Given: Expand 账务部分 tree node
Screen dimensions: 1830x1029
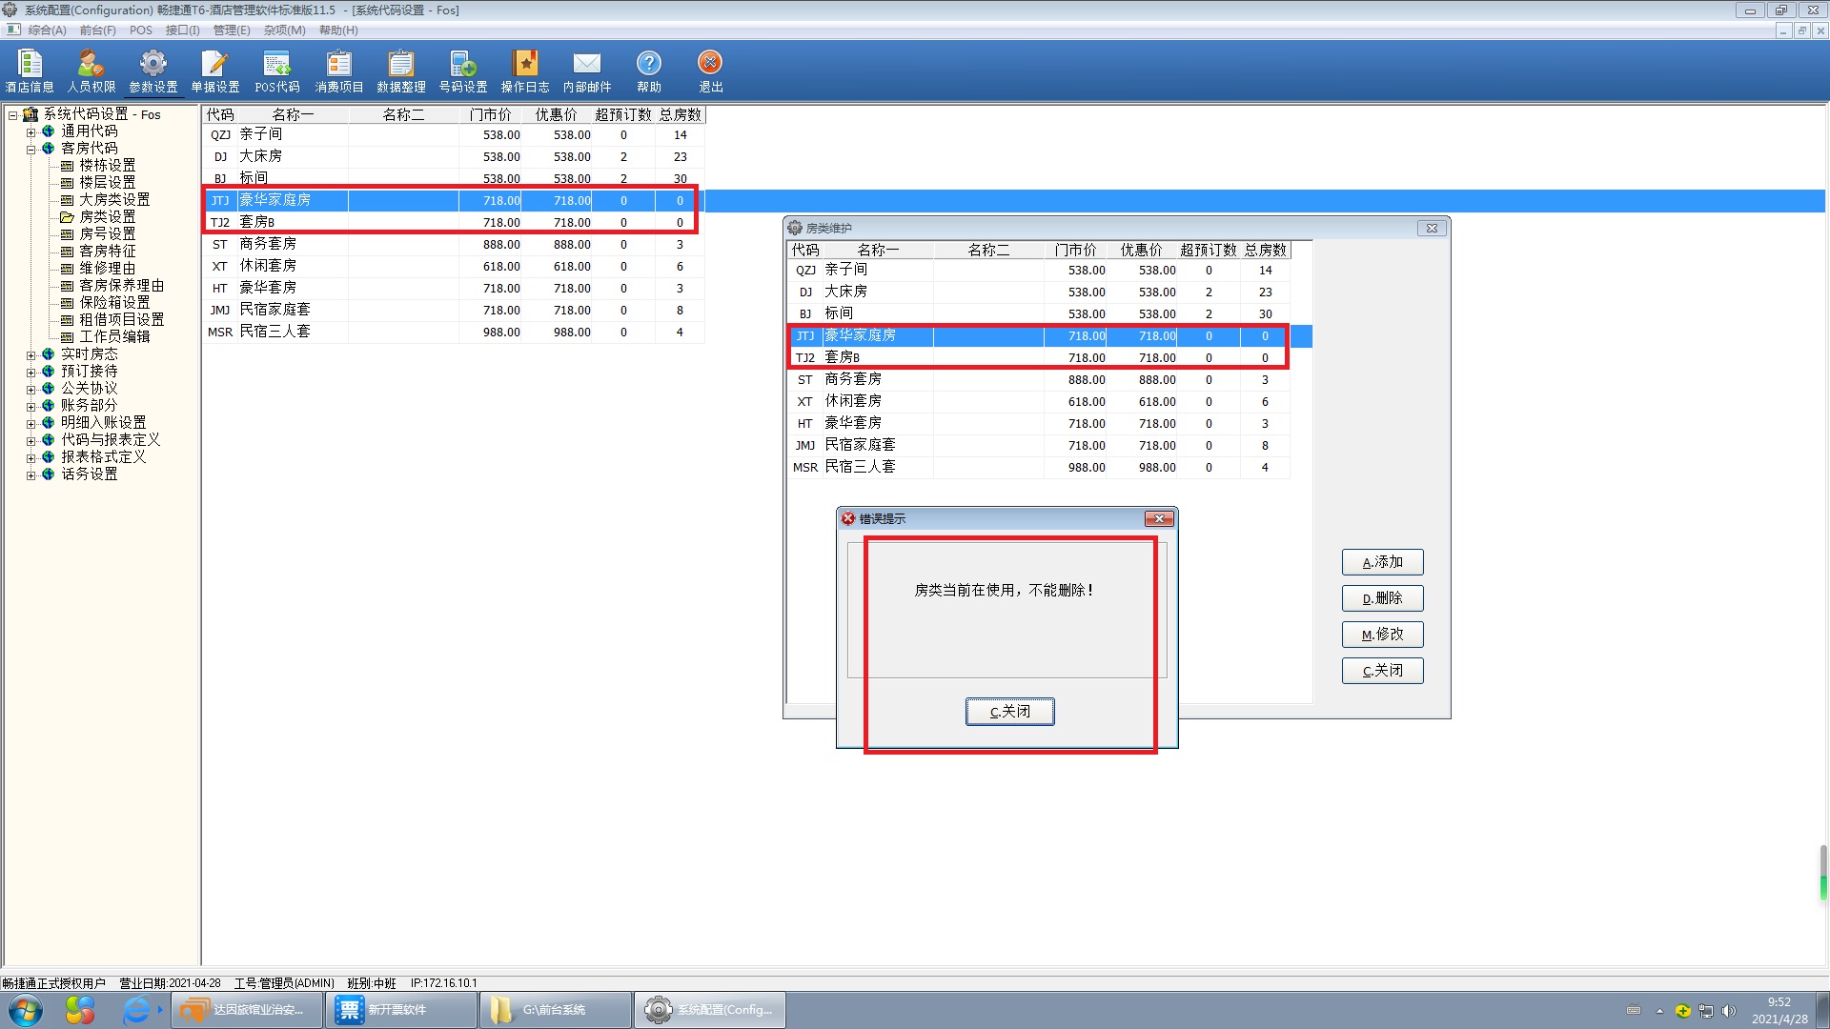Looking at the screenshot, I should click(30, 407).
